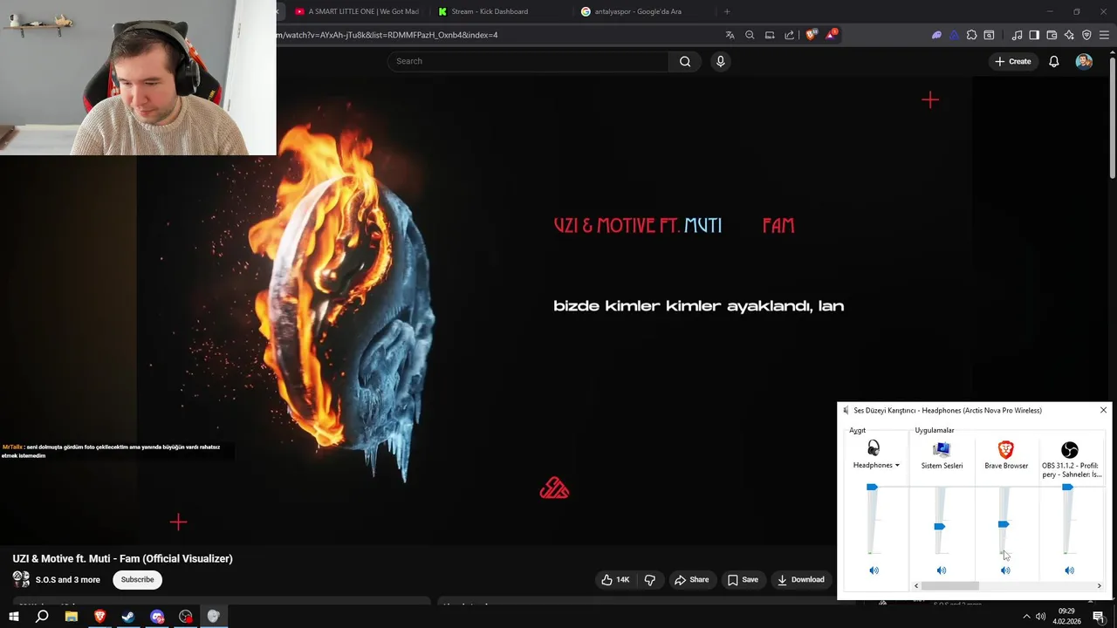
Task: Toggle the browser sidebar panel
Action: [x=1034, y=35]
